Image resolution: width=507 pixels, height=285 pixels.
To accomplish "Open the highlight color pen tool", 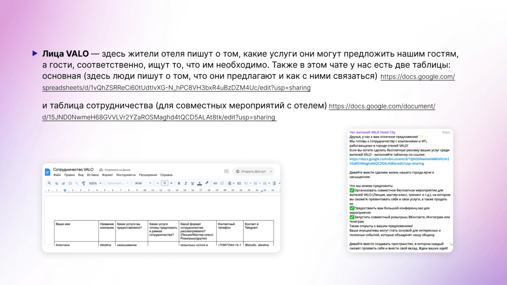I will [x=207, y=183].
